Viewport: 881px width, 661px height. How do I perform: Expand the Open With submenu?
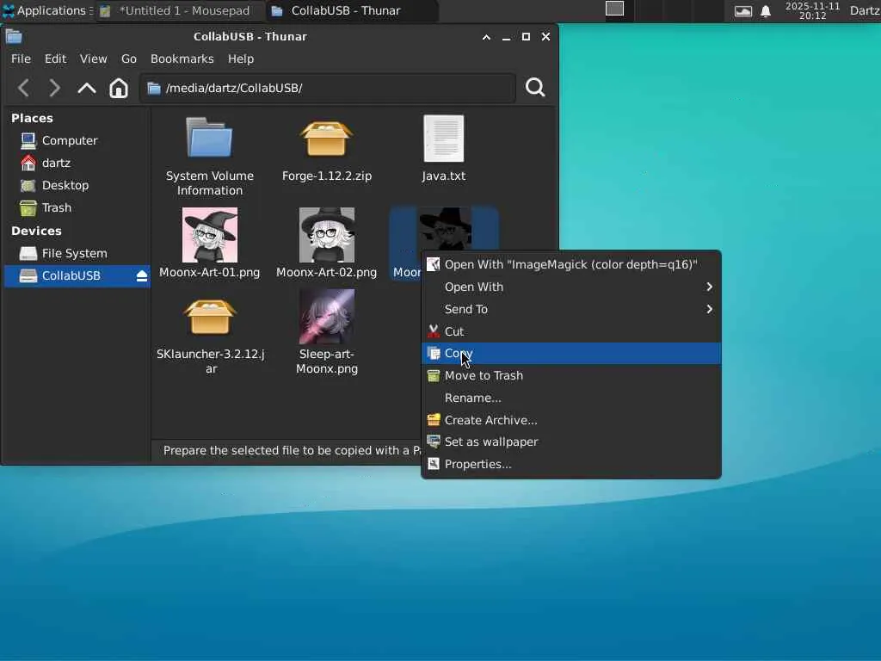(x=571, y=287)
